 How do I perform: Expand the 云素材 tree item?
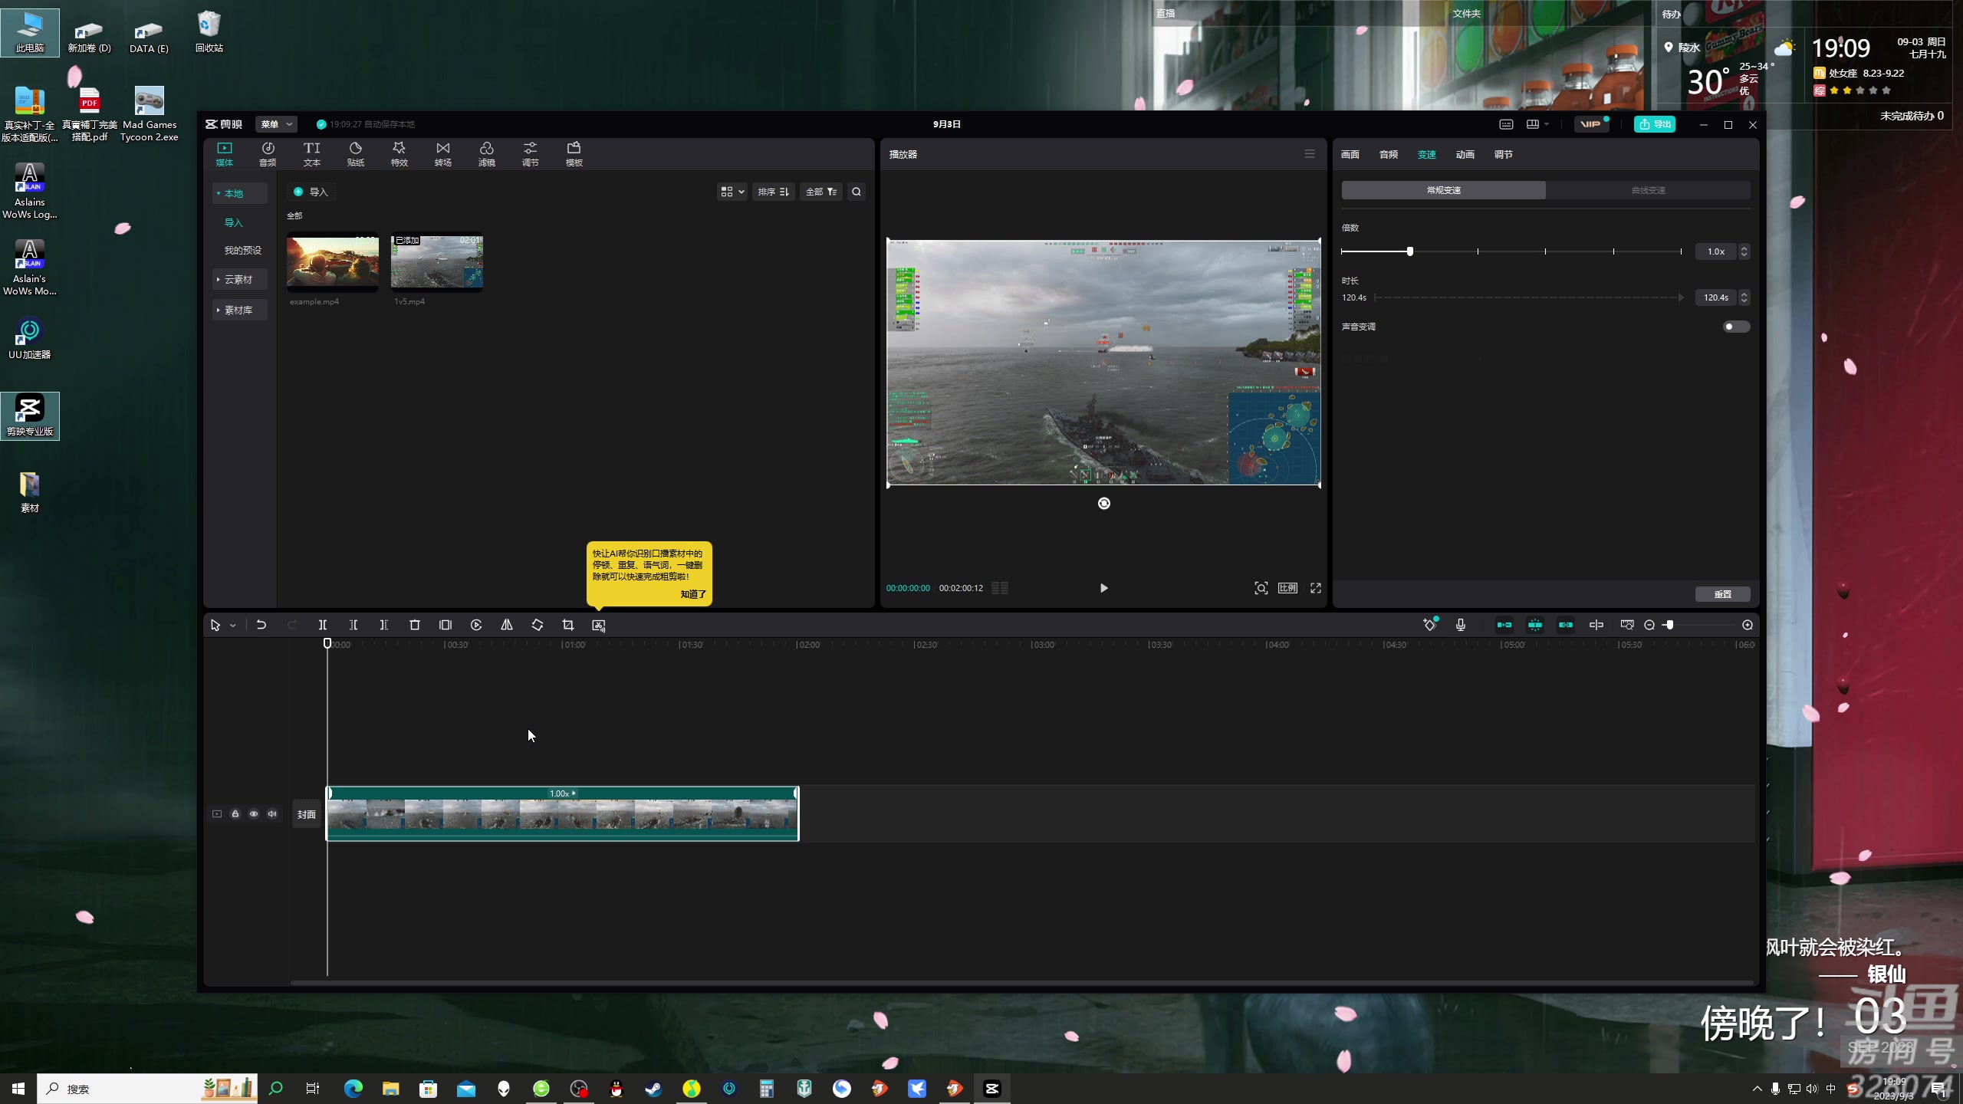(238, 280)
